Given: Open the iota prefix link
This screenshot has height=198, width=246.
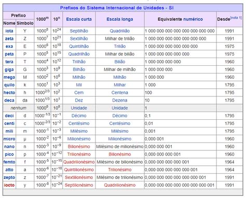Looking at the screenshot, I should coord(9,31).
